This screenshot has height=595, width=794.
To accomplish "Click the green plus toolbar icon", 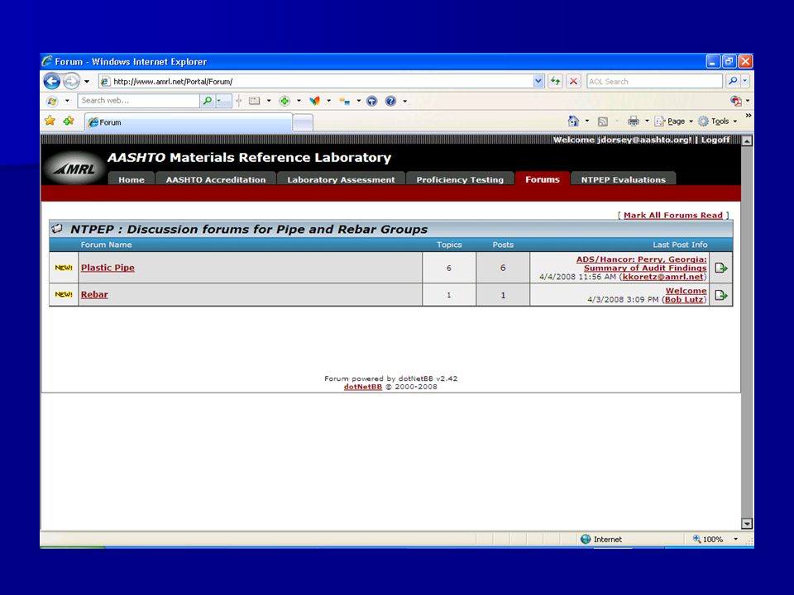I will click(285, 101).
